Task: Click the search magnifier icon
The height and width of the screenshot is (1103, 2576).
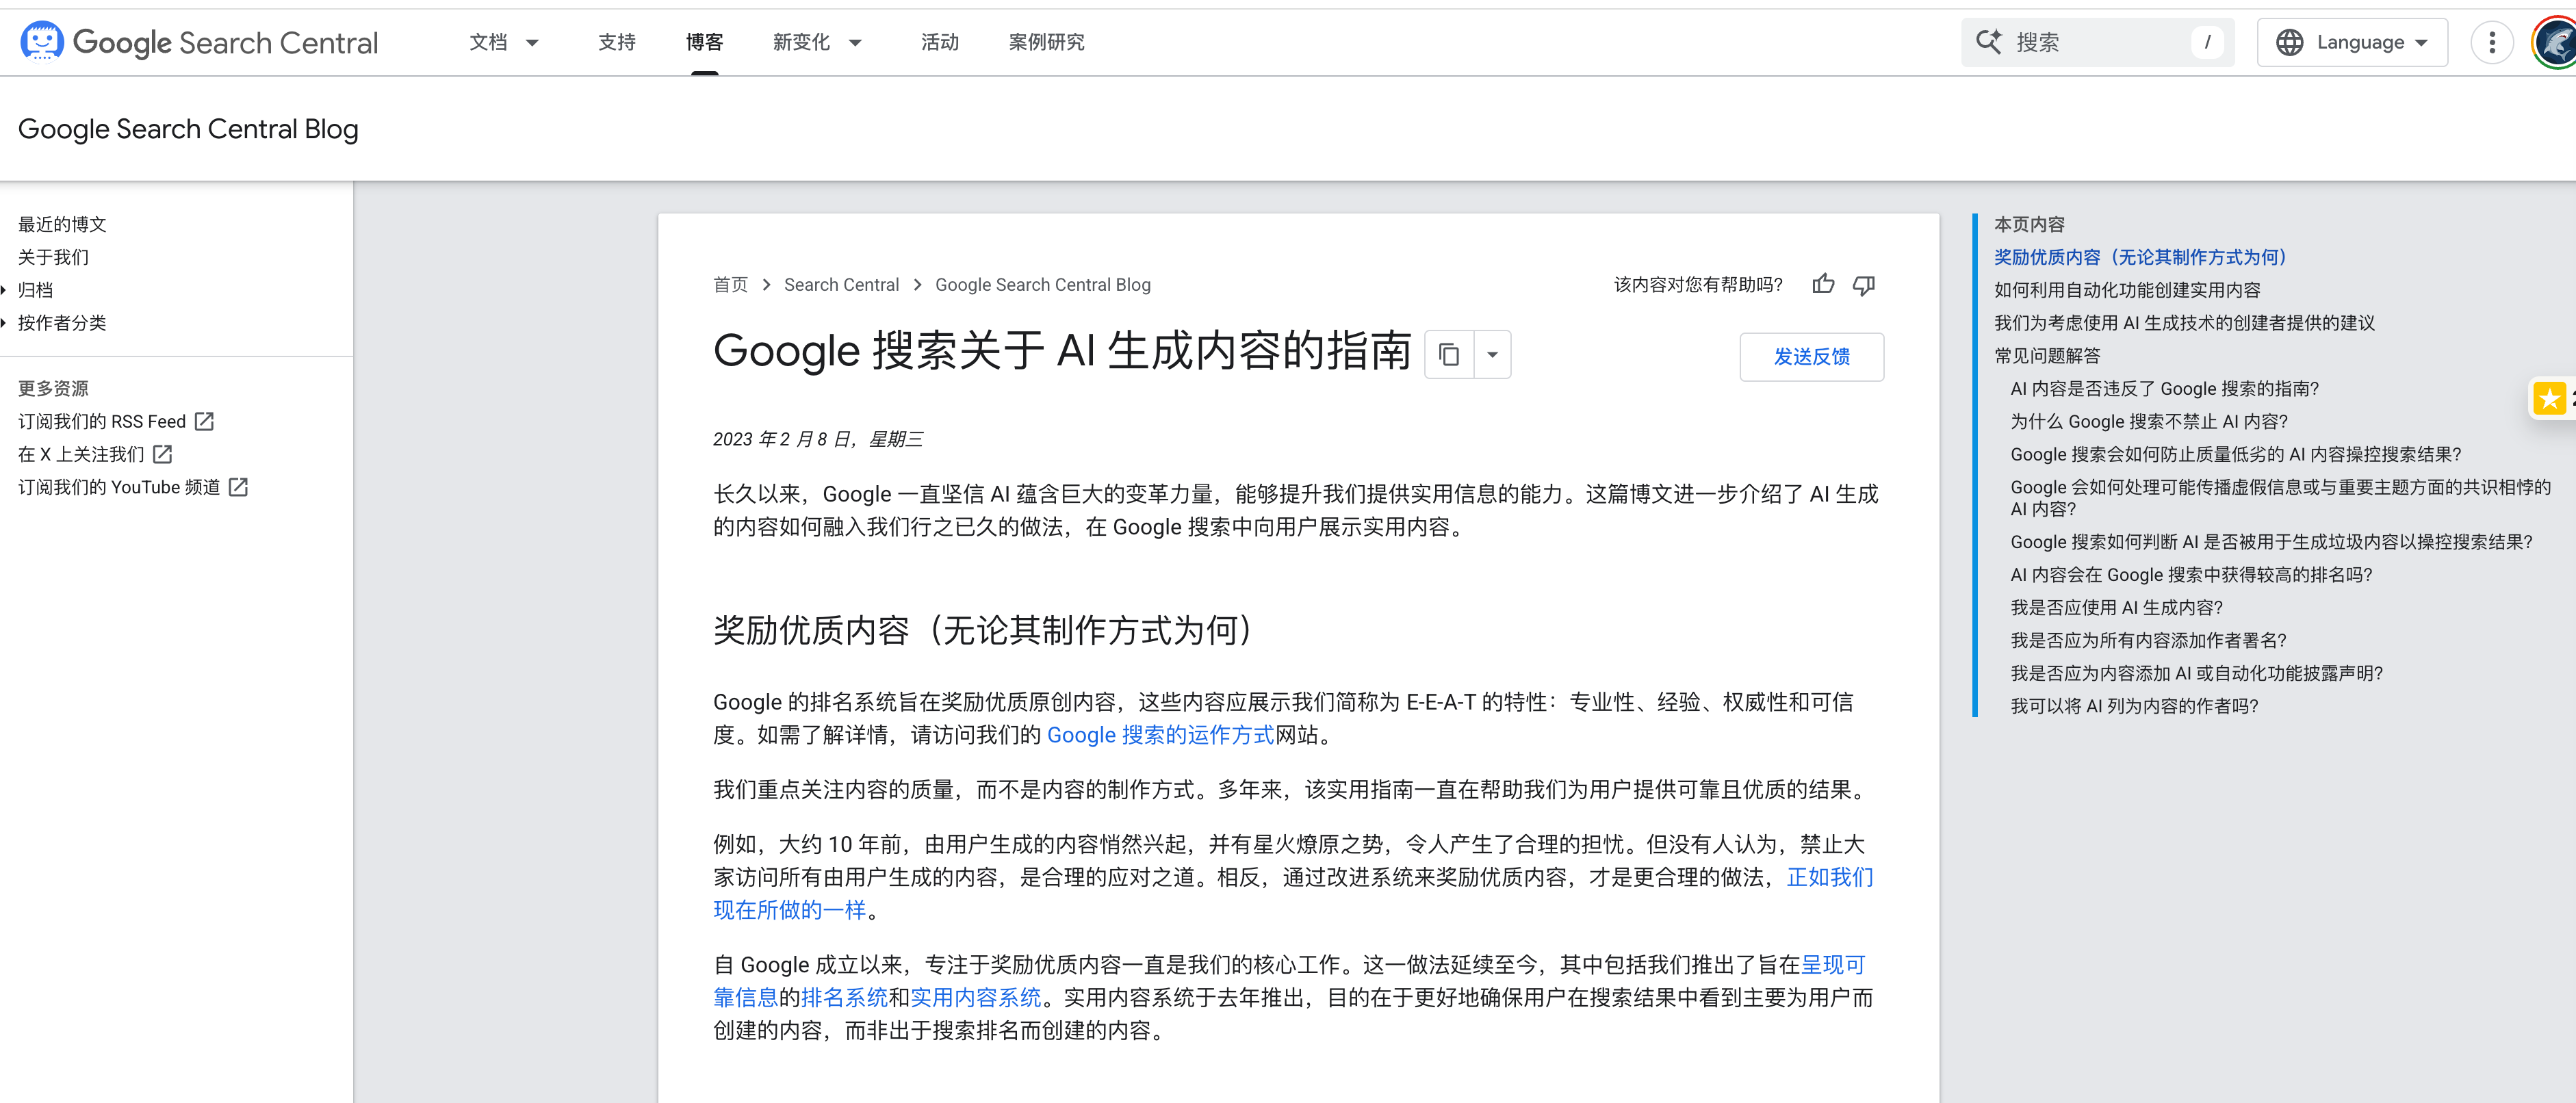Action: click(1989, 42)
